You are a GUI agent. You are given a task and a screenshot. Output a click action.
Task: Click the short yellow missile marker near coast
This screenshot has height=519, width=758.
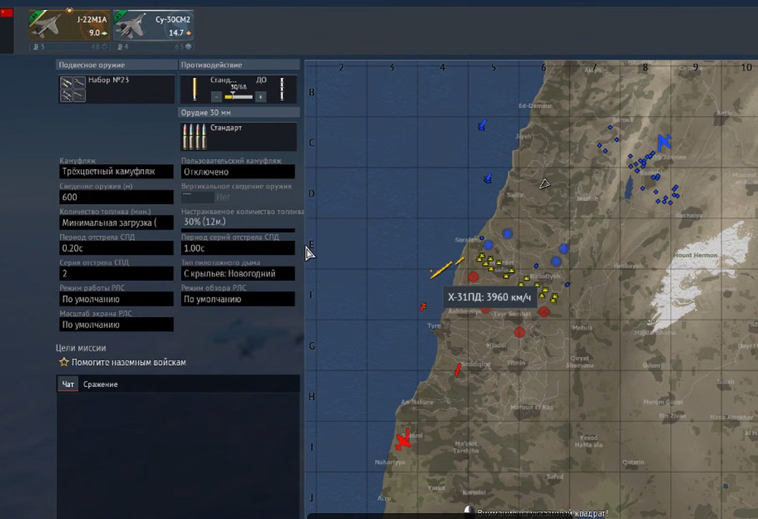click(460, 261)
